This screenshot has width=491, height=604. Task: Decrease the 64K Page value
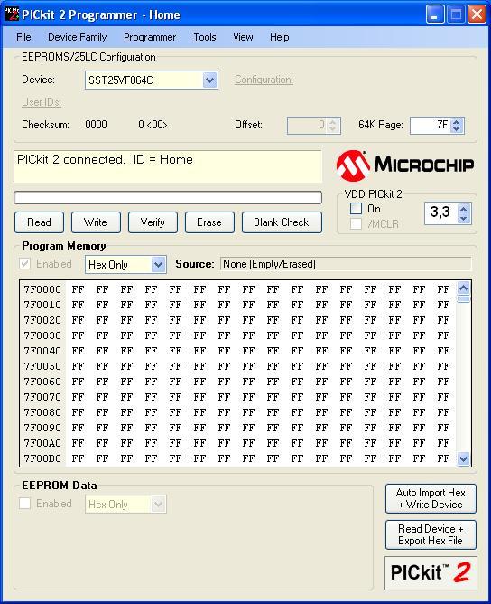[457, 129]
